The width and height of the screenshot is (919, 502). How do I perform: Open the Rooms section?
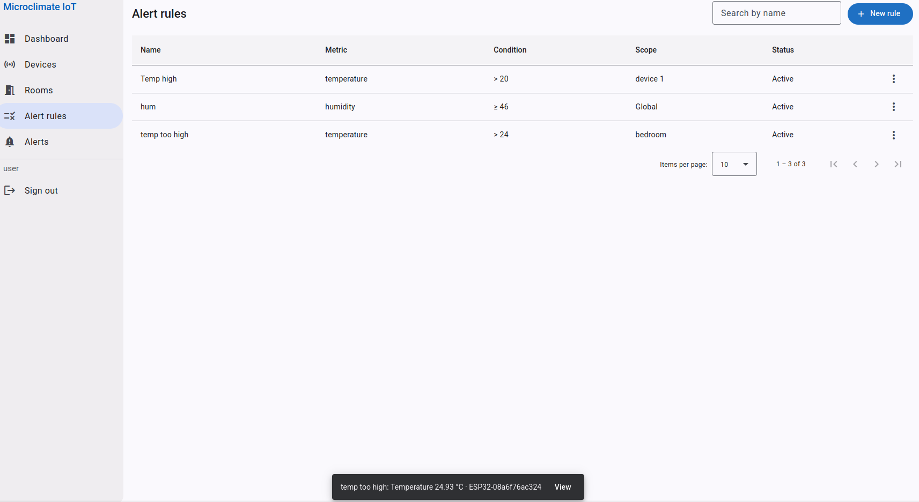(x=61, y=90)
